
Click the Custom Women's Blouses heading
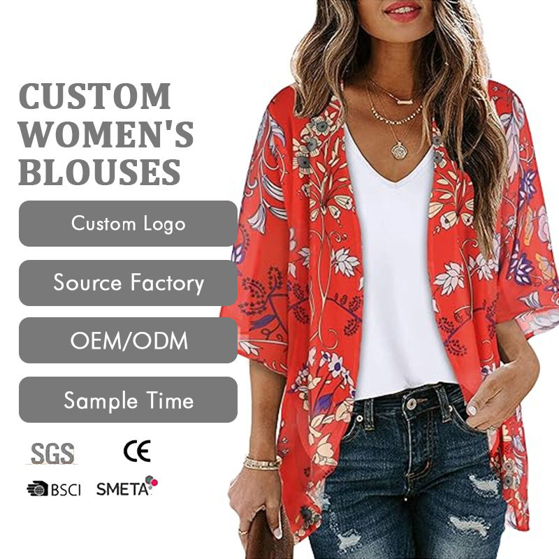pyautogui.click(x=106, y=133)
